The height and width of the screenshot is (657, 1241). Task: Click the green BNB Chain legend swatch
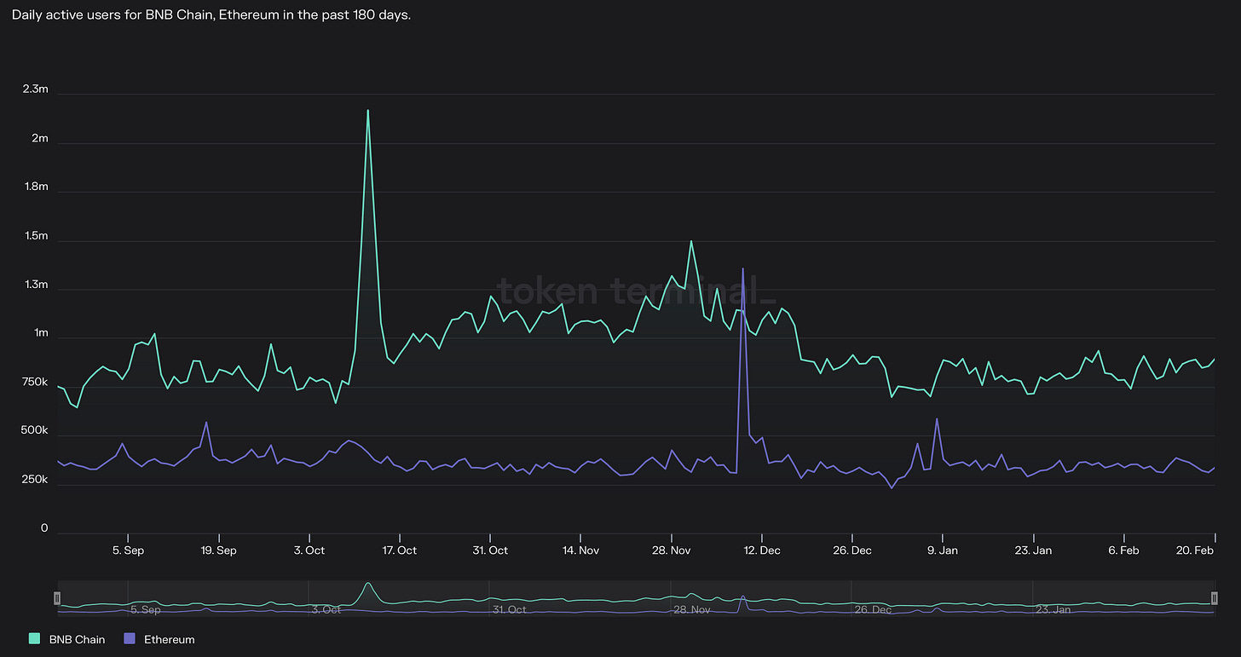[x=34, y=638]
